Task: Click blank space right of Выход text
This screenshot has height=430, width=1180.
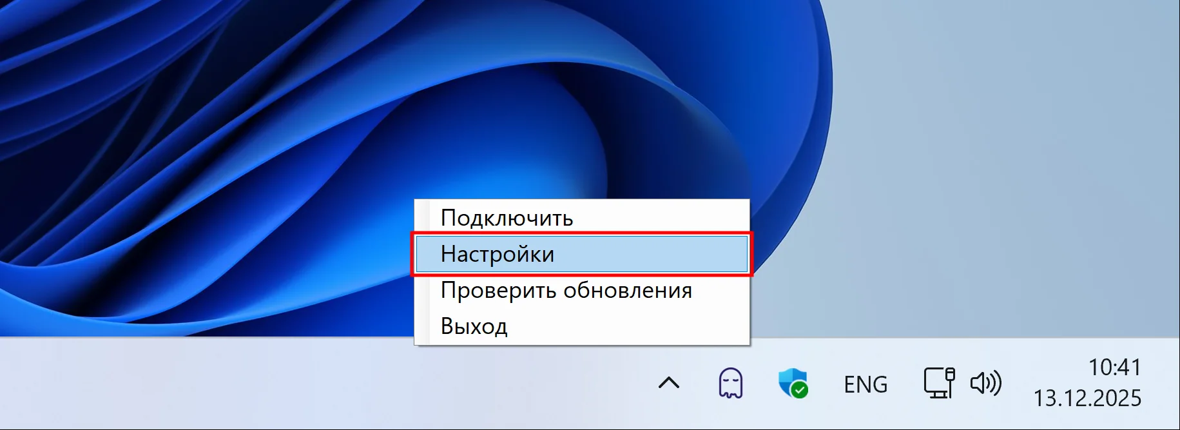Action: 632,326
